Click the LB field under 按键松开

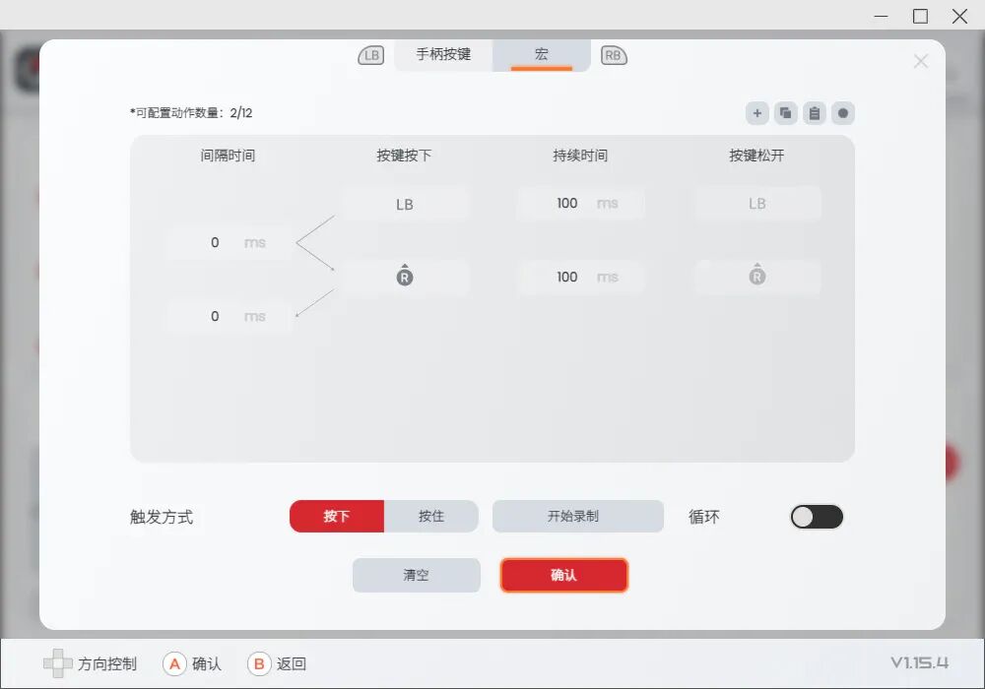[756, 204]
